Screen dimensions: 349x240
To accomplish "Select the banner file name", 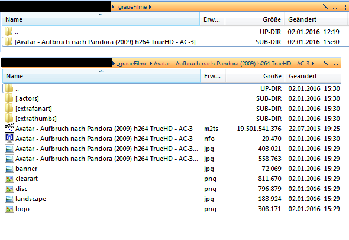I will pos(27,169).
